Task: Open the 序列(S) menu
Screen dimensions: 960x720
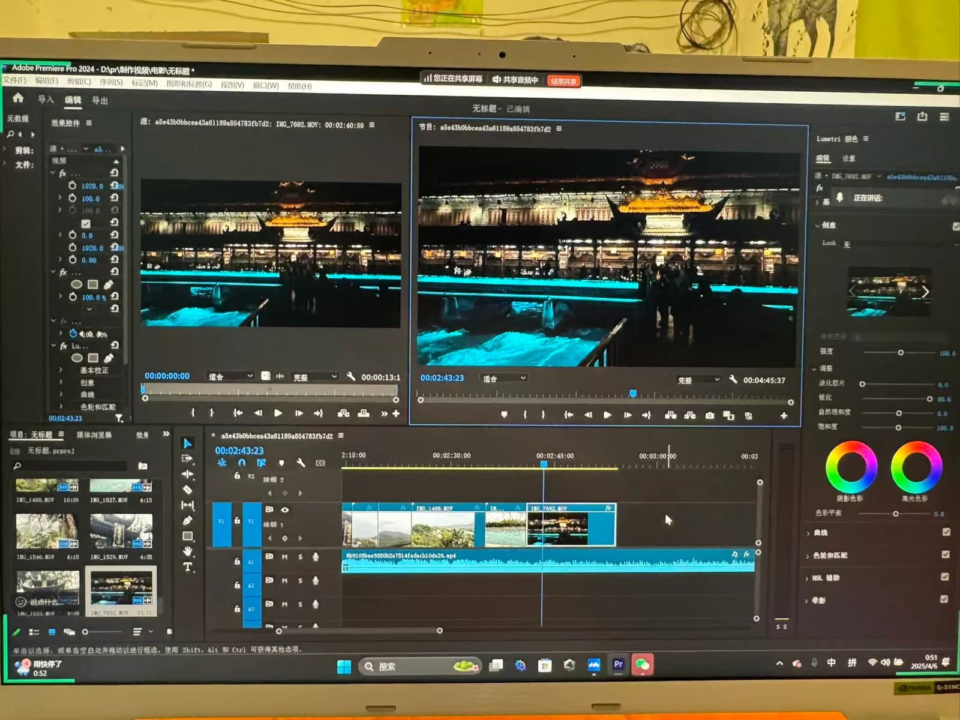Action: pos(111,82)
